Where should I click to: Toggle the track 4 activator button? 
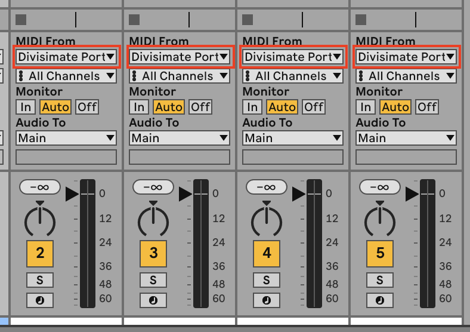(267, 253)
